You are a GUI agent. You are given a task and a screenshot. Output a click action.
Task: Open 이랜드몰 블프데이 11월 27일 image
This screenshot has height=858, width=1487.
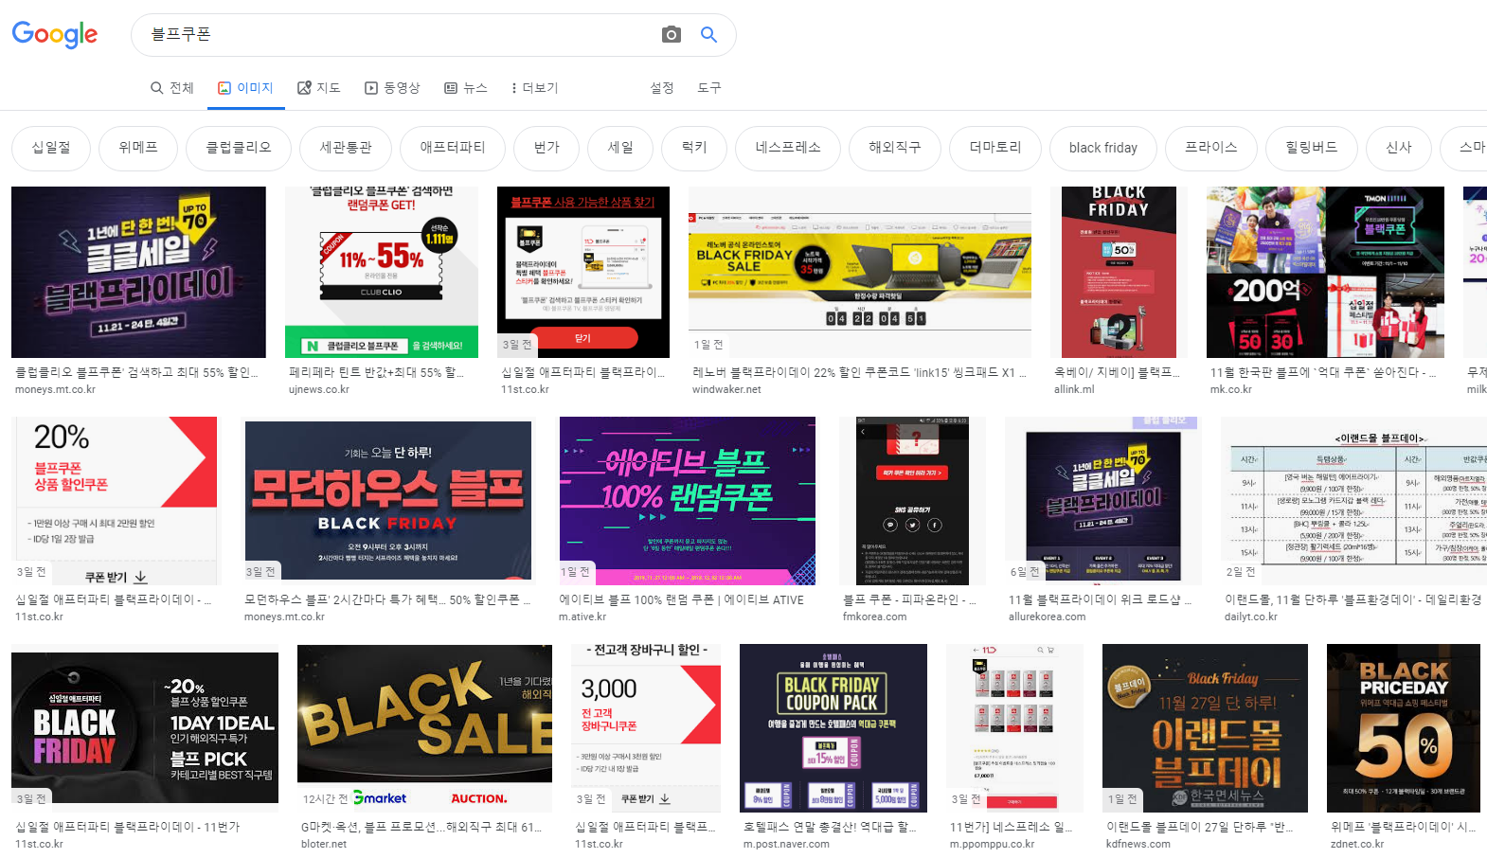tap(1205, 728)
